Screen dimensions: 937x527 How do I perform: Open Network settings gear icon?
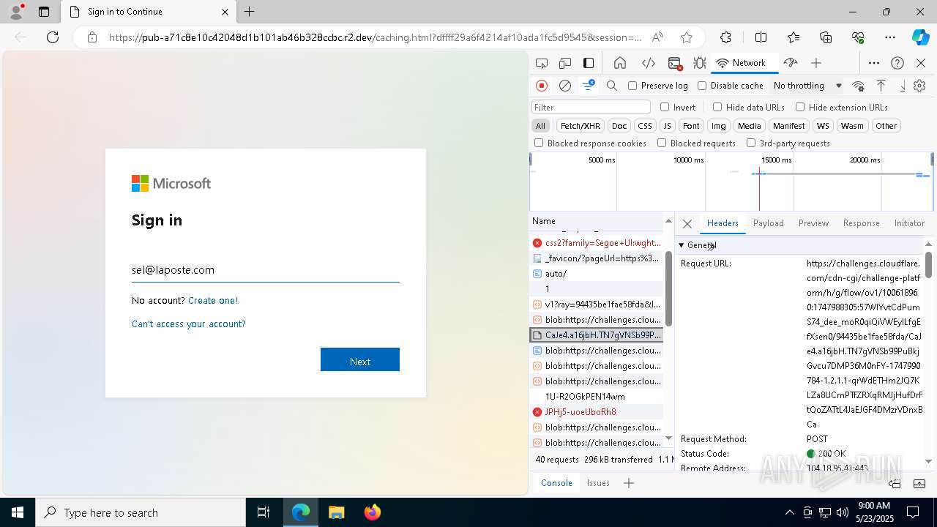coord(920,86)
